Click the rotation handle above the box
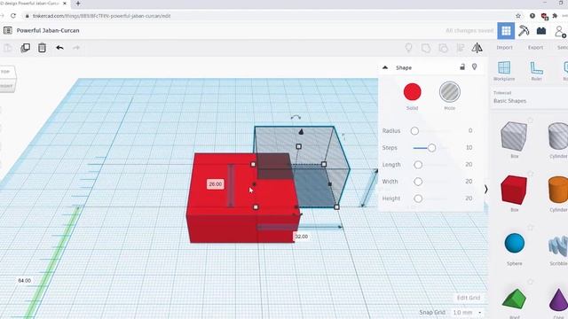The image size is (568, 319). point(296,117)
